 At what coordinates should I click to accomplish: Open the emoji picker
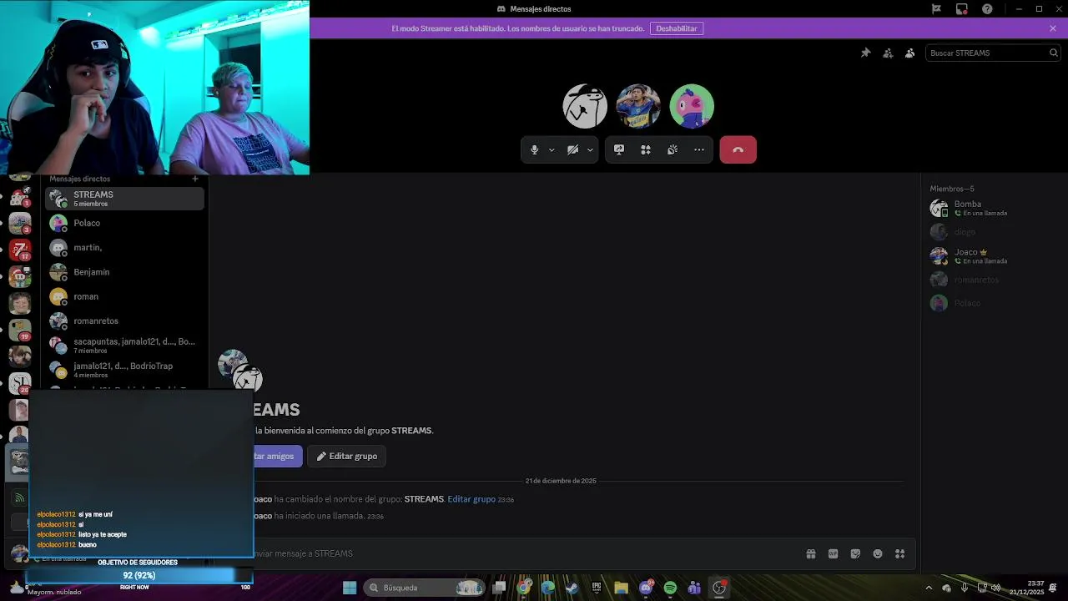(x=878, y=553)
